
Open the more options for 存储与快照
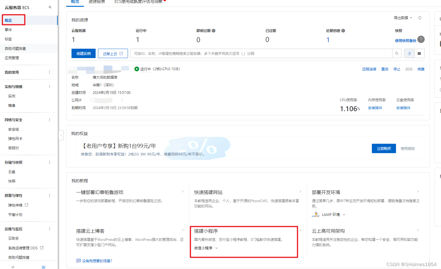[x=49, y=162]
